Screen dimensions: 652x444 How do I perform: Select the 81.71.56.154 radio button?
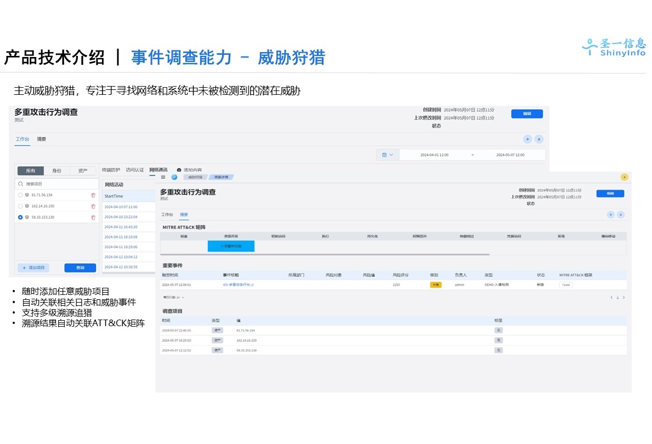pos(21,195)
